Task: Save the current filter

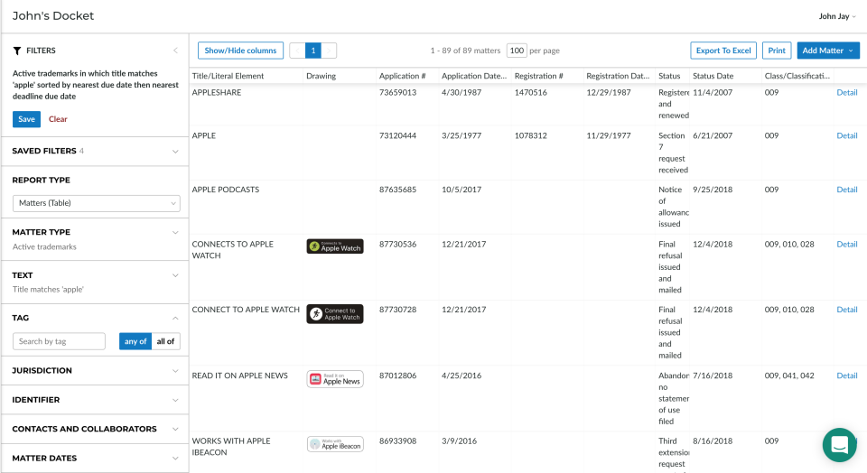Action: 26,119
